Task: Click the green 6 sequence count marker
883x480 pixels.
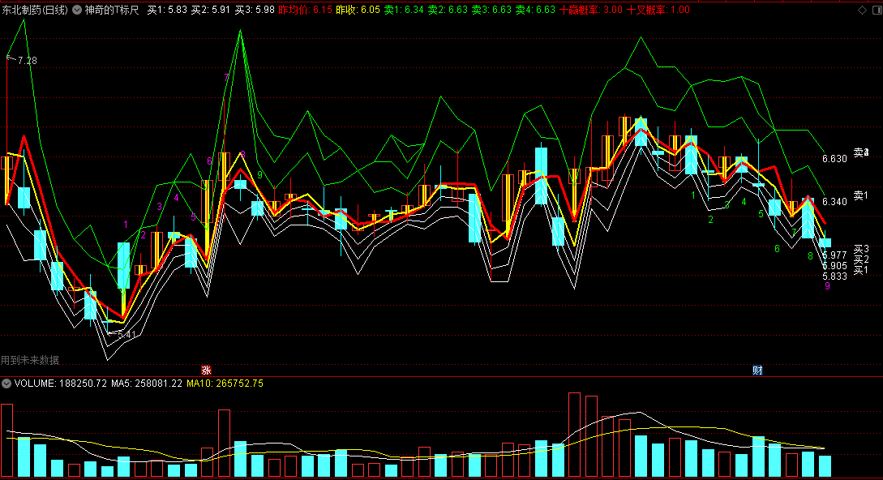Action: [777, 249]
